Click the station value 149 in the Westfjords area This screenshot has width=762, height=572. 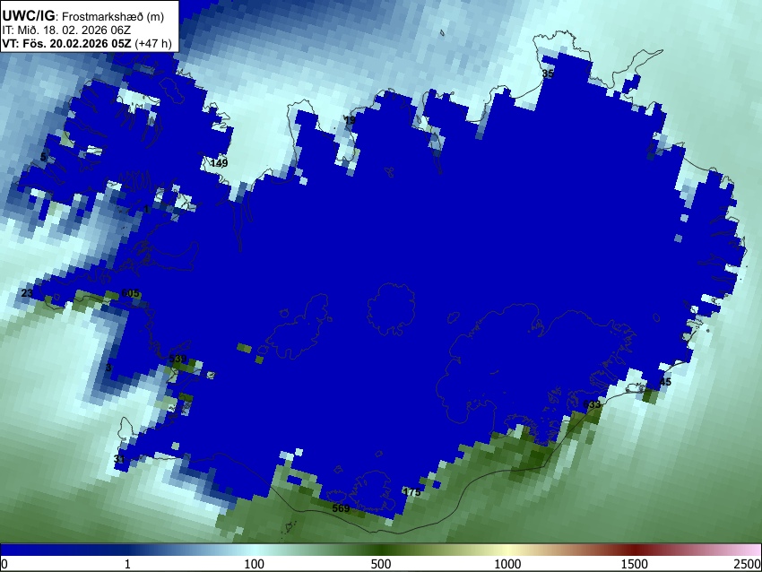click(219, 163)
